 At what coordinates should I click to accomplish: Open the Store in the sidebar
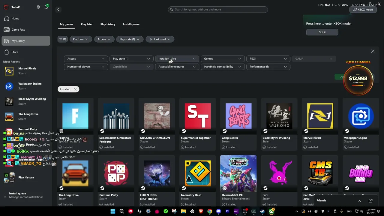tap(26, 52)
